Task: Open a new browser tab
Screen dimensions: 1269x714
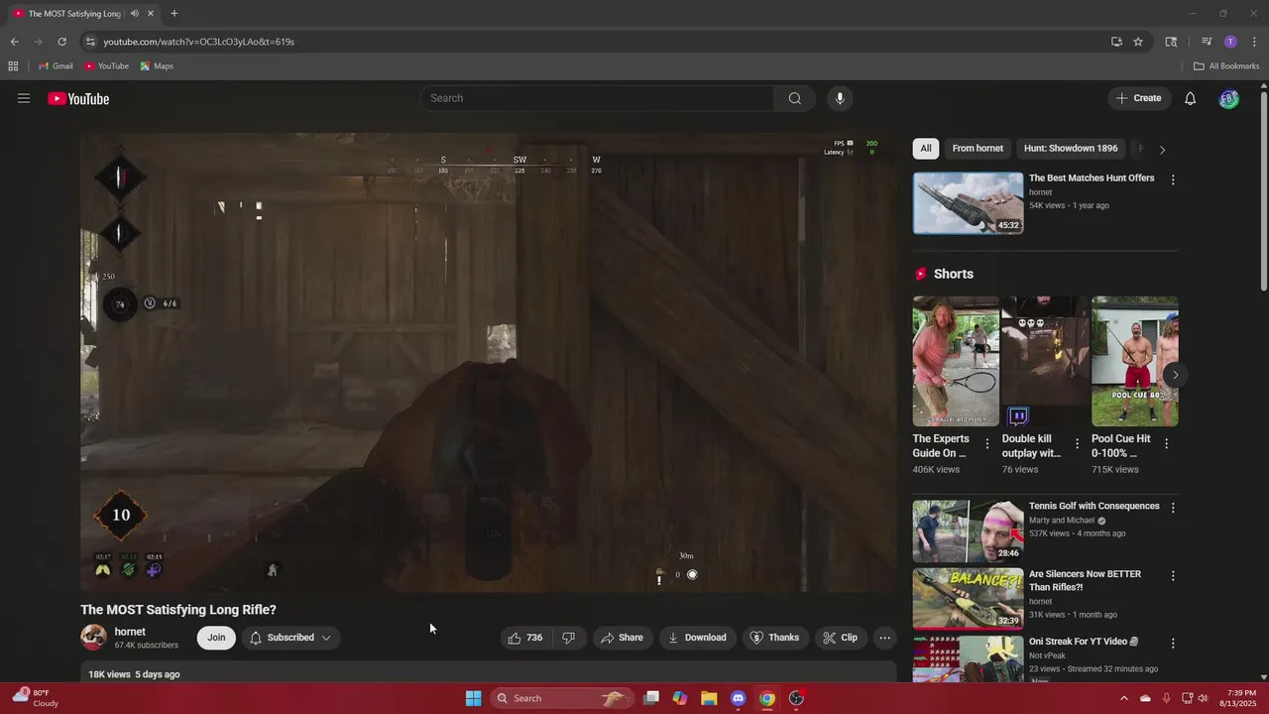Action: pyautogui.click(x=174, y=14)
